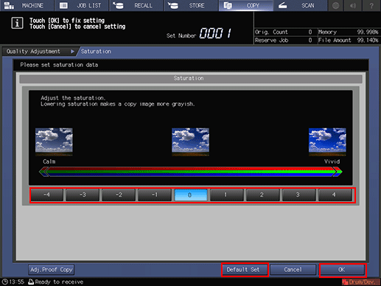Set saturation to -3
Screen dimensions: 381x286
83,195
